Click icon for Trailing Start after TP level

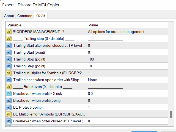coord(9,45)
